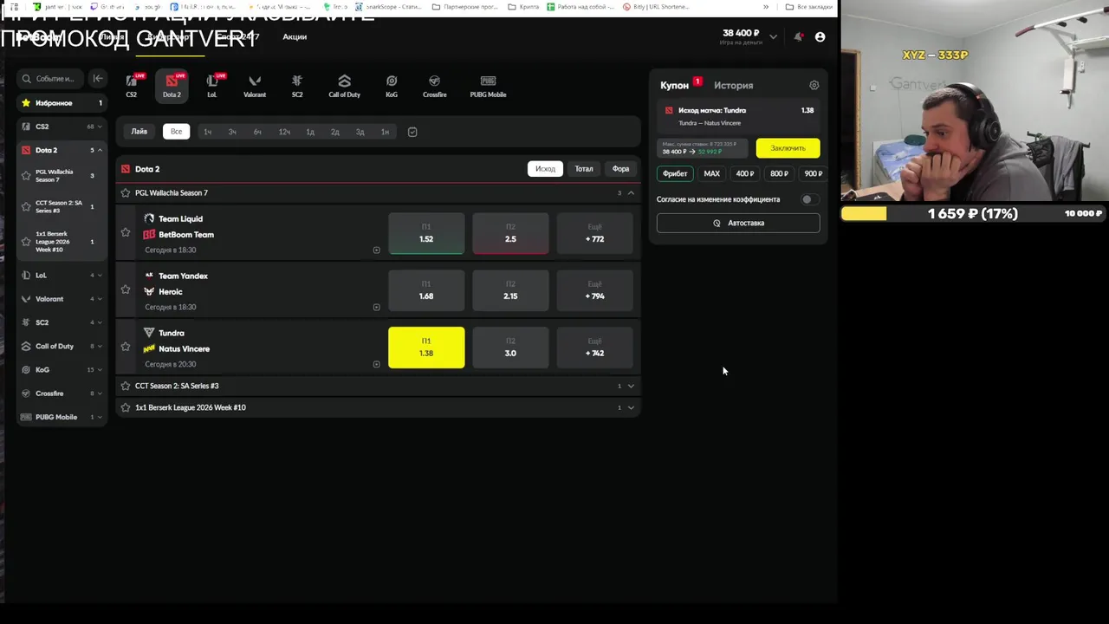Collapse Dota 2 category in sidebar
Screen dimensions: 1109x624
pyautogui.click(x=101, y=150)
